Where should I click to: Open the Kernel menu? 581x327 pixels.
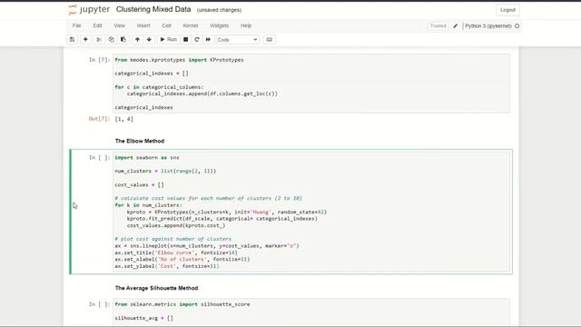[x=191, y=25]
